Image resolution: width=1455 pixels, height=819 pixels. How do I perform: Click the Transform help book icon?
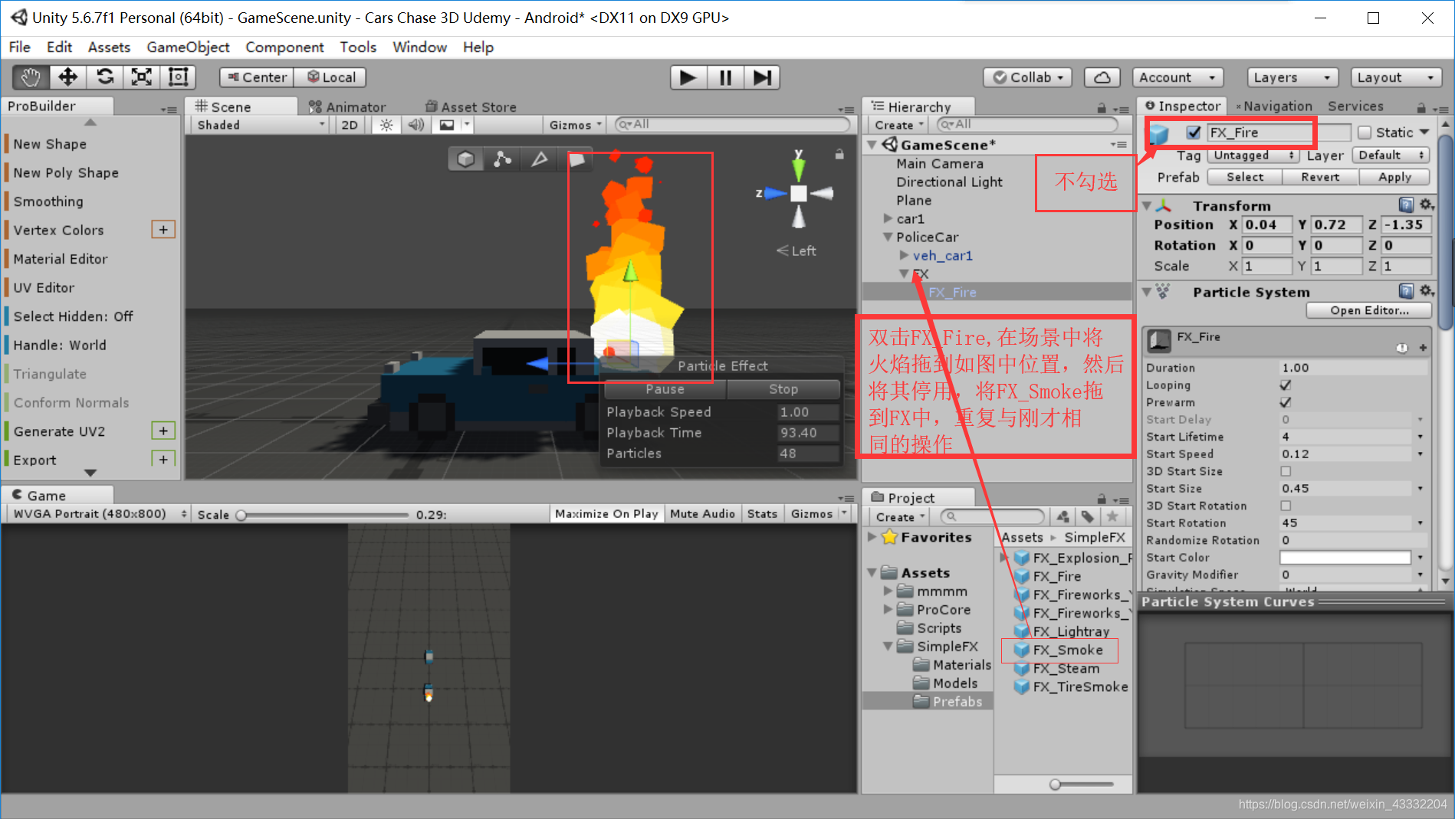[1406, 205]
